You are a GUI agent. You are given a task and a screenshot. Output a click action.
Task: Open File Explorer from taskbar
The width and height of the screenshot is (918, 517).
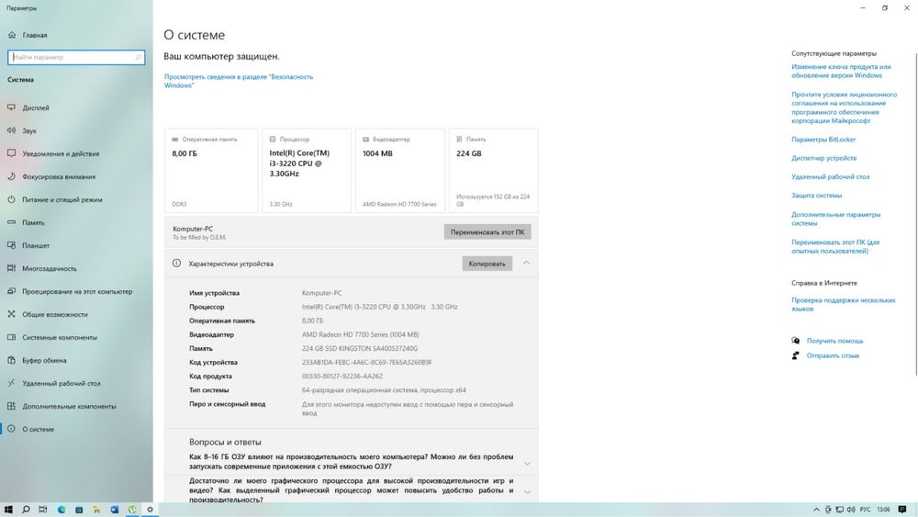[96, 510]
